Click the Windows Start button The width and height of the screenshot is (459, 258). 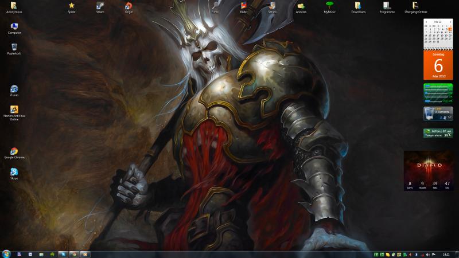pyautogui.click(x=6, y=253)
